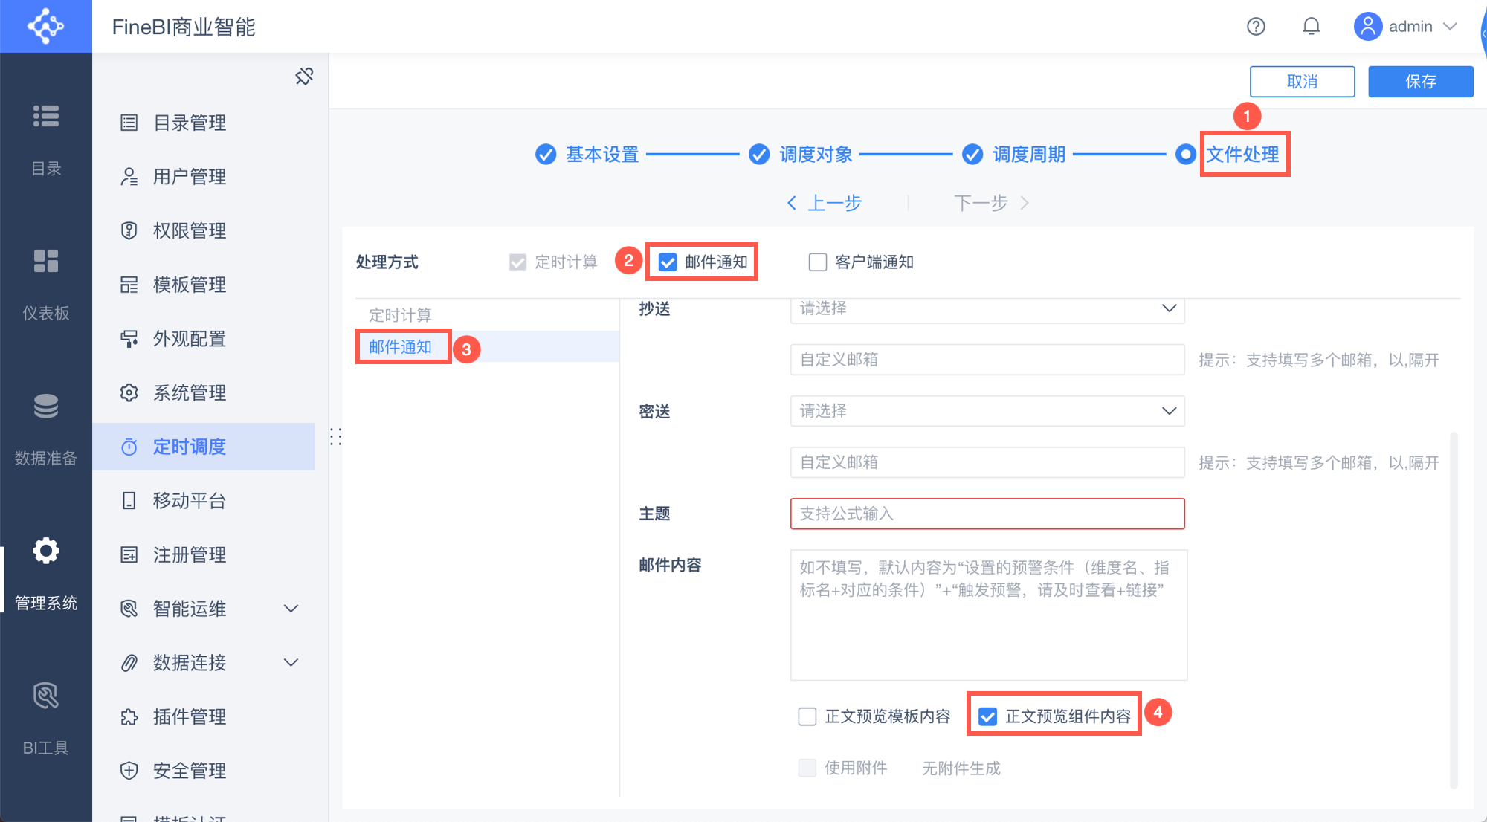Uncheck the 邮件通知 checkbox
Image resolution: width=1487 pixels, height=822 pixels.
pos(668,262)
